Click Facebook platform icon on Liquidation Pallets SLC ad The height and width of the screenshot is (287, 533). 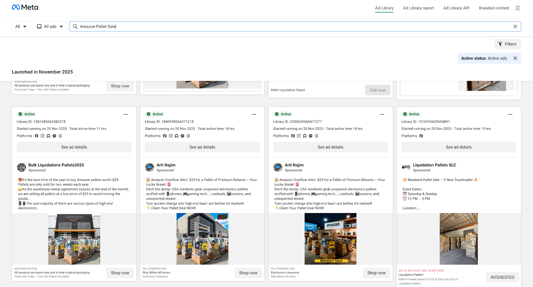tap(421, 136)
